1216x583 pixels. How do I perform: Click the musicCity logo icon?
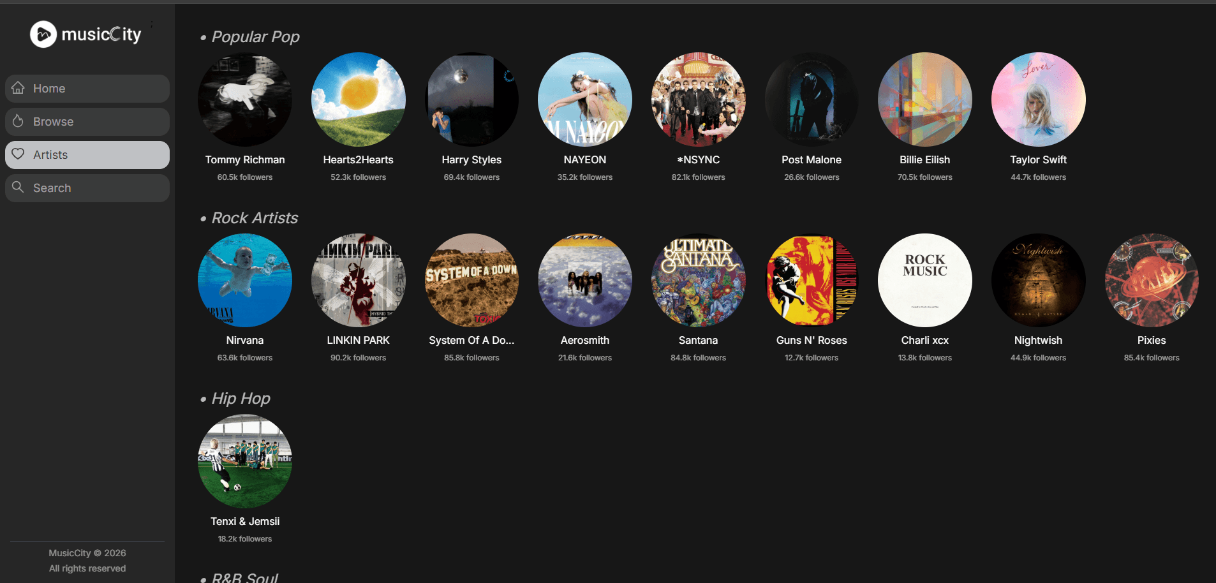[43, 34]
